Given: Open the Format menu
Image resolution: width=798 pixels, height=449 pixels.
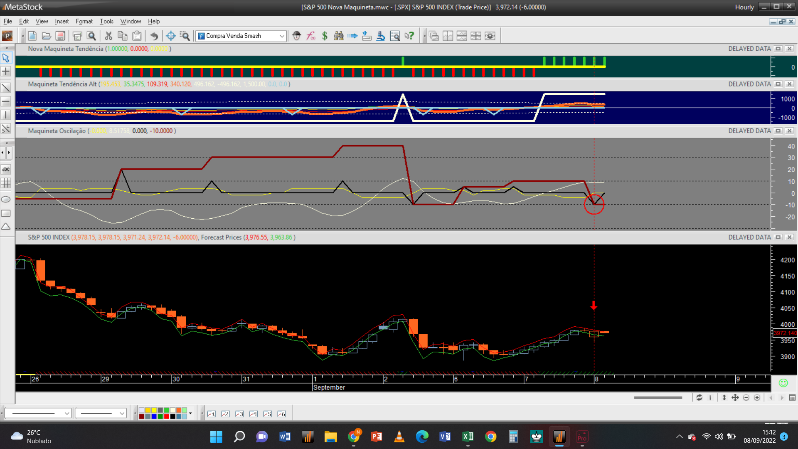Looking at the screenshot, I should pos(84,21).
